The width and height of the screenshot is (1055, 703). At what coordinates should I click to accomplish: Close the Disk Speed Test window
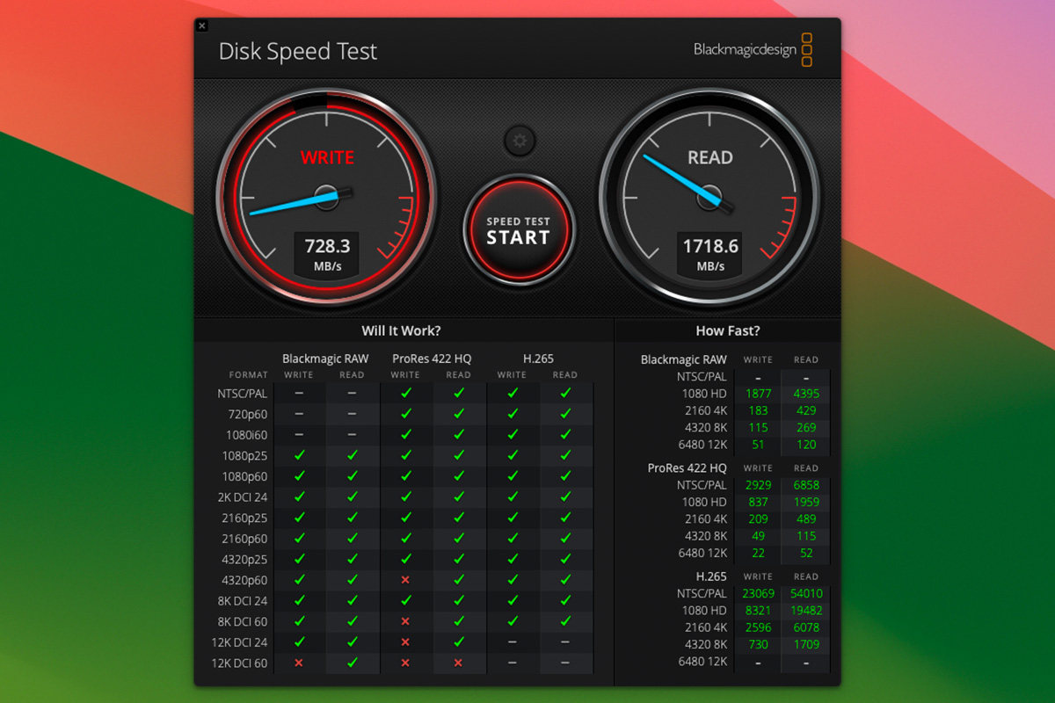202,26
